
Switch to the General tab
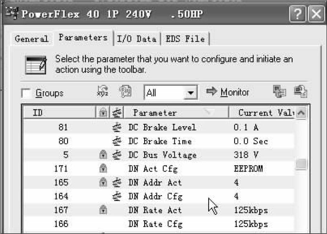[31, 39]
